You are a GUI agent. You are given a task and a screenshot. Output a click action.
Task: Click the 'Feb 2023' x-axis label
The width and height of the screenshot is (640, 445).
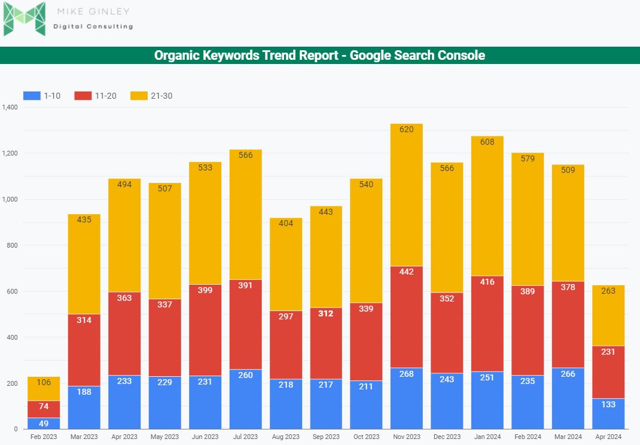tap(44, 437)
